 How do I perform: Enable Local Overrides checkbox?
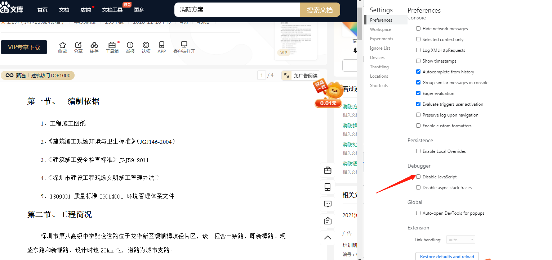(418, 151)
